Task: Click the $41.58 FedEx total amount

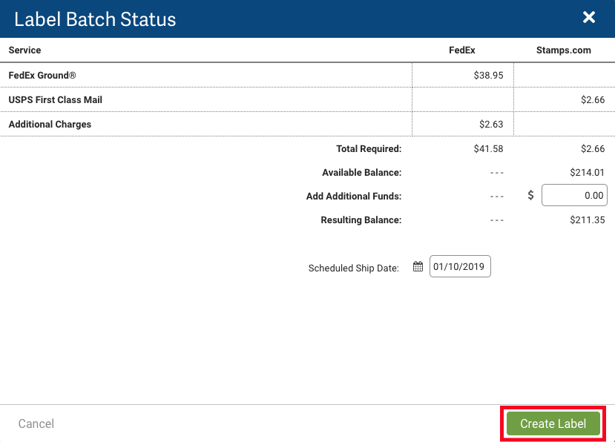Action: pos(488,149)
